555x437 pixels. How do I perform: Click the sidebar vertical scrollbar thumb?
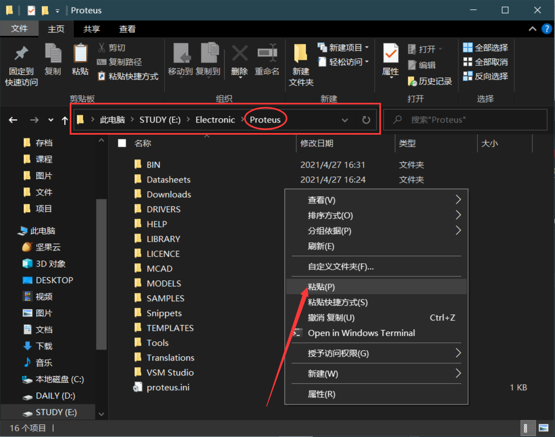101,274
